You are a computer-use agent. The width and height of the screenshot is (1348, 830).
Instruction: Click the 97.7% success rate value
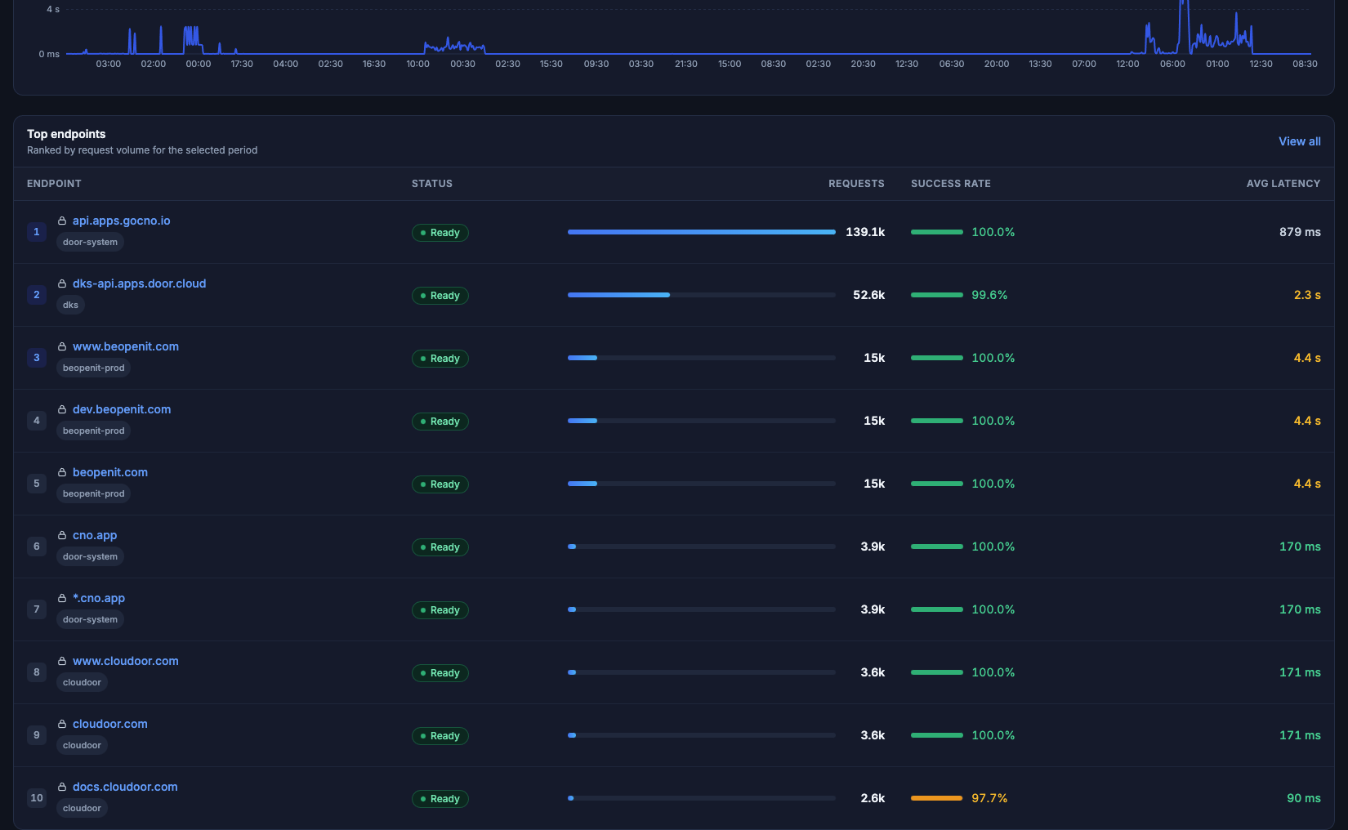coord(989,798)
